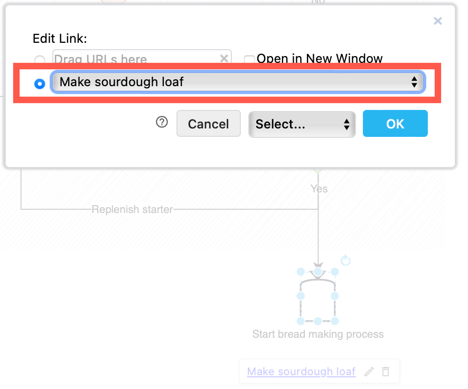Cancel the link editing
The height and width of the screenshot is (389, 468).
208,123
